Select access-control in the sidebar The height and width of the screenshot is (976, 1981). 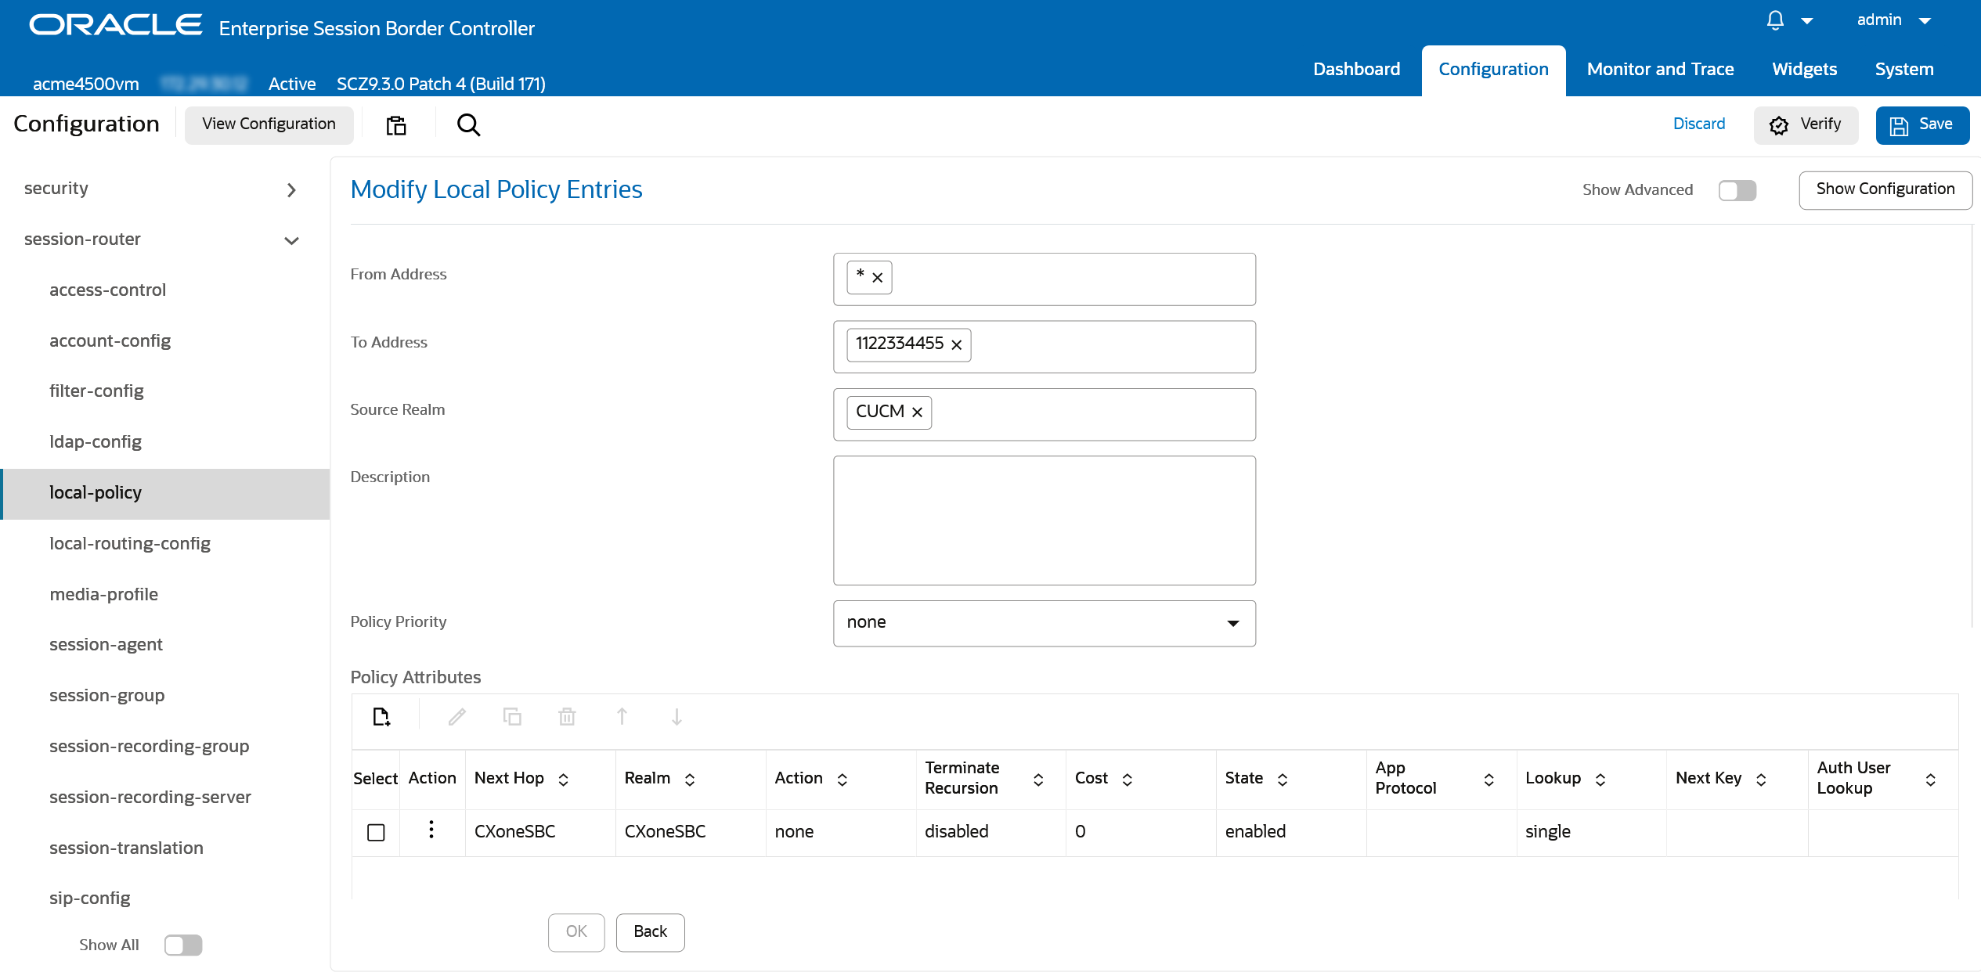[x=107, y=290]
